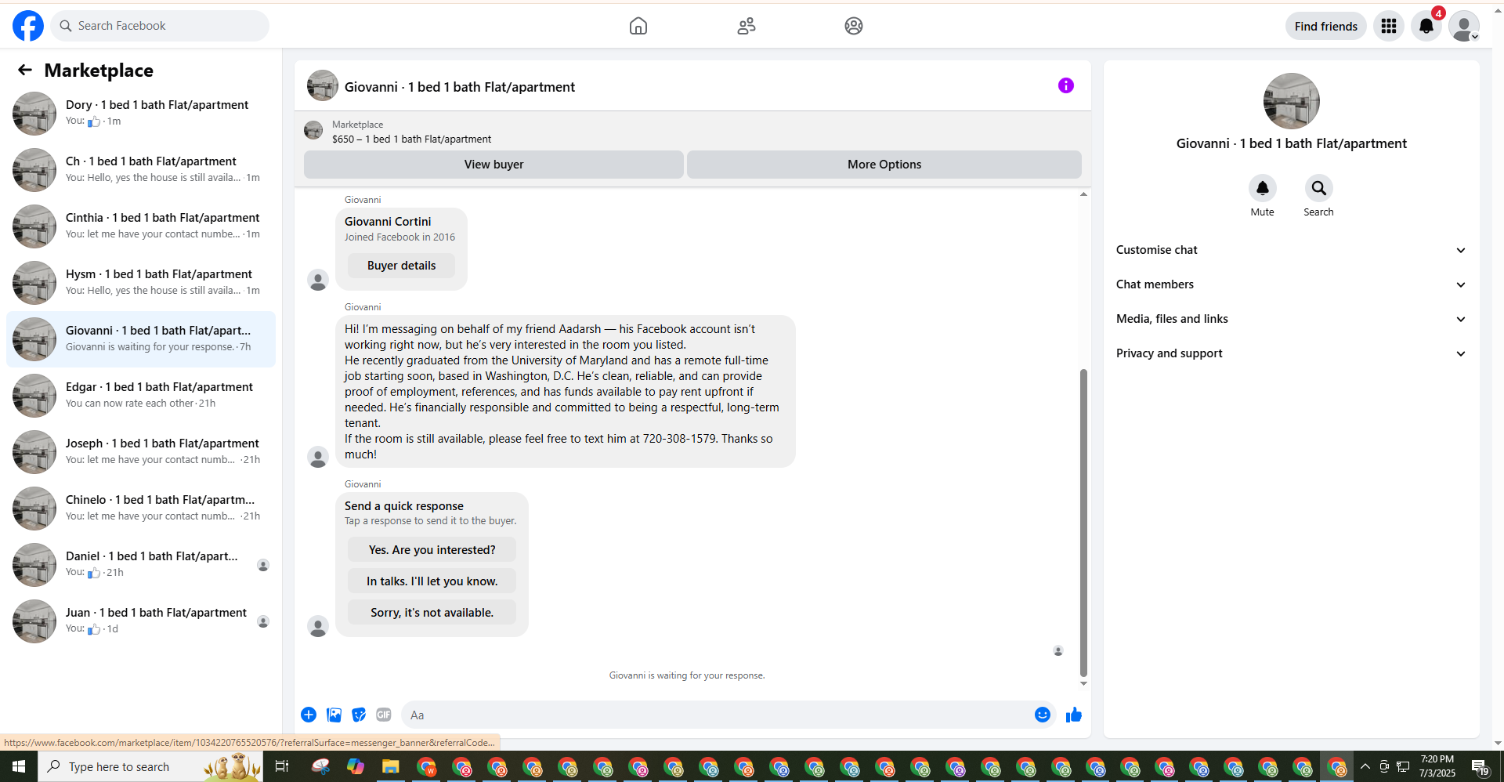Open more actions plus icon
This screenshot has height=782, width=1504.
click(x=309, y=715)
